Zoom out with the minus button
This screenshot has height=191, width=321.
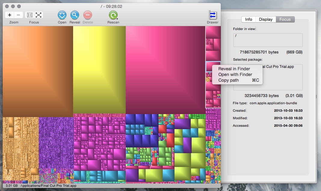tap(18, 15)
